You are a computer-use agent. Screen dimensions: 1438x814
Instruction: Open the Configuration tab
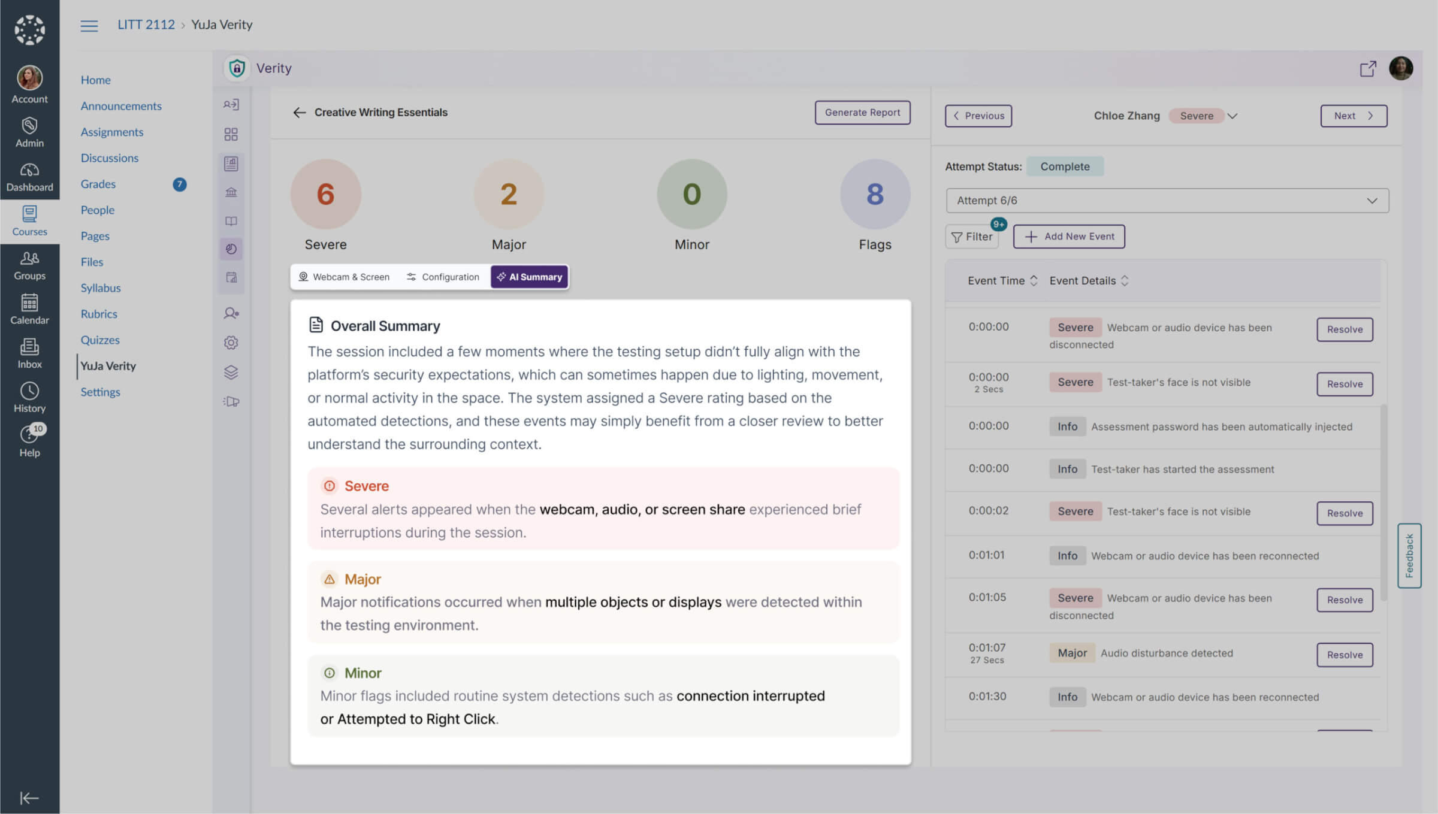[443, 277]
